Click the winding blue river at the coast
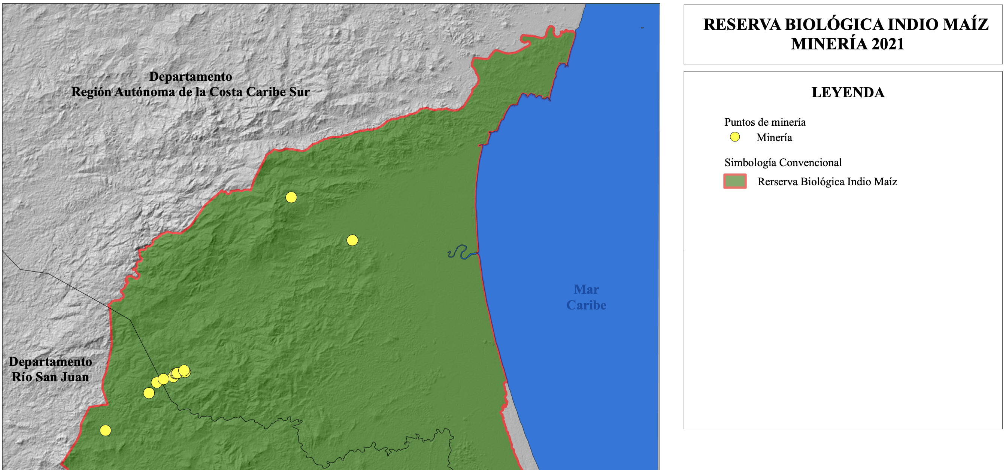Image resolution: width=1006 pixels, height=470 pixels. [x=463, y=252]
